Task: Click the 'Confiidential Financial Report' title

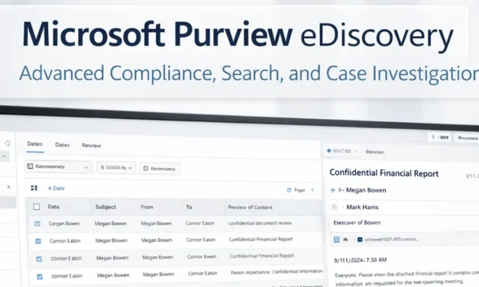Action: 384,173
